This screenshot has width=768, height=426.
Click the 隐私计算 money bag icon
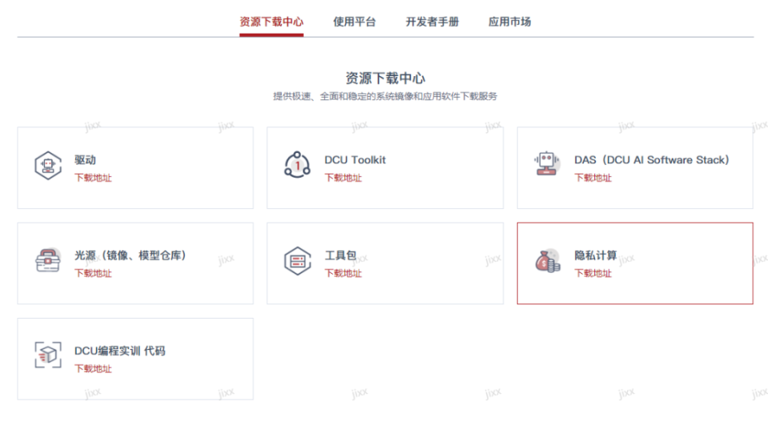547,261
